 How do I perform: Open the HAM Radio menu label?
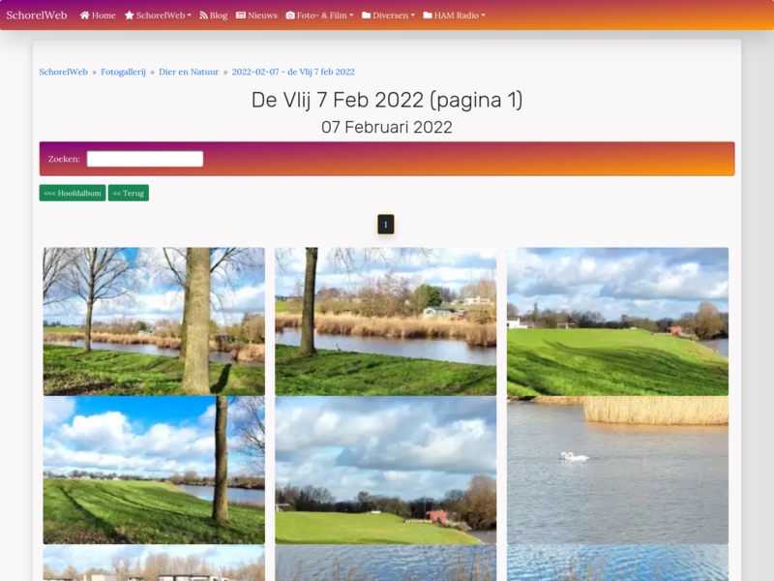tap(457, 15)
